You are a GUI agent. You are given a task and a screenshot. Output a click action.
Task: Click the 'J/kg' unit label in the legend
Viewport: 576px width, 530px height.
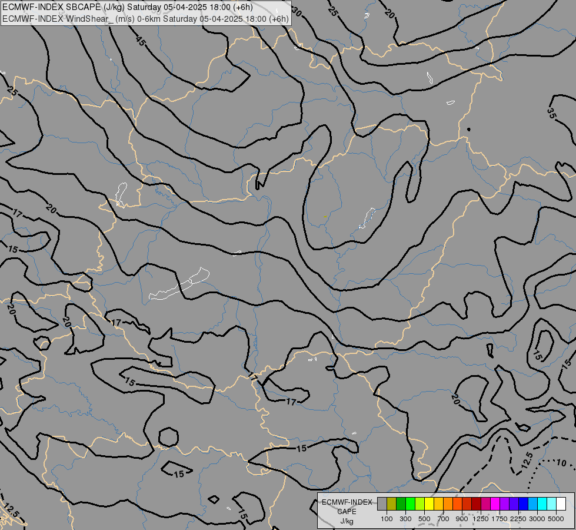(x=347, y=521)
